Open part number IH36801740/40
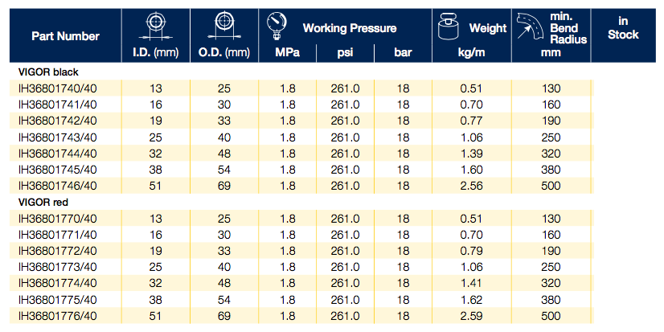The image size is (664, 332). (58, 87)
